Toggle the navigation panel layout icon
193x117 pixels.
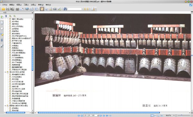pyautogui.click(x=37, y=9)
